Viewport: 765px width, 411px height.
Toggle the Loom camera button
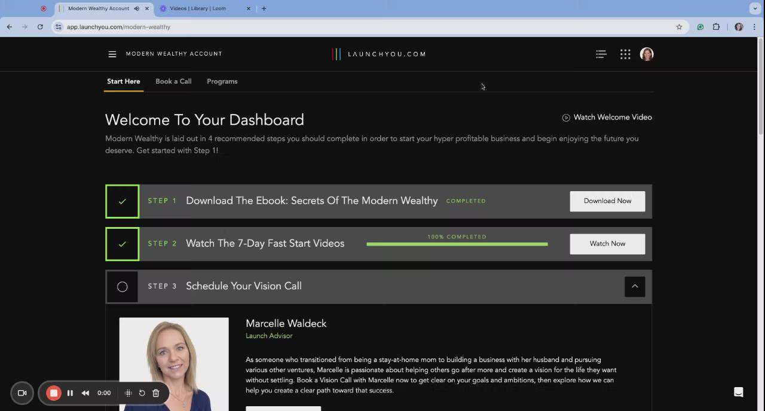[x=22, y=393]
